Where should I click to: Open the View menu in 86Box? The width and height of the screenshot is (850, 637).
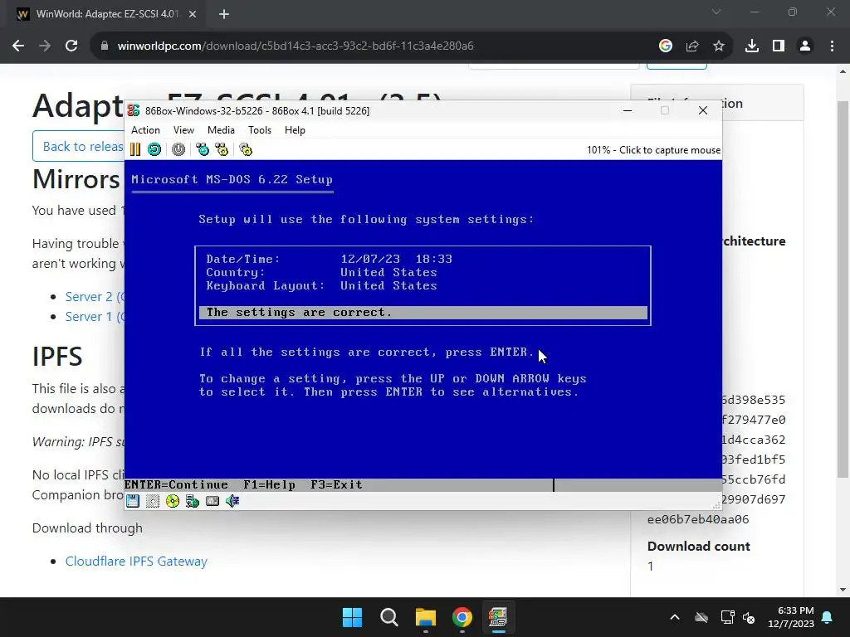point(183,130)
